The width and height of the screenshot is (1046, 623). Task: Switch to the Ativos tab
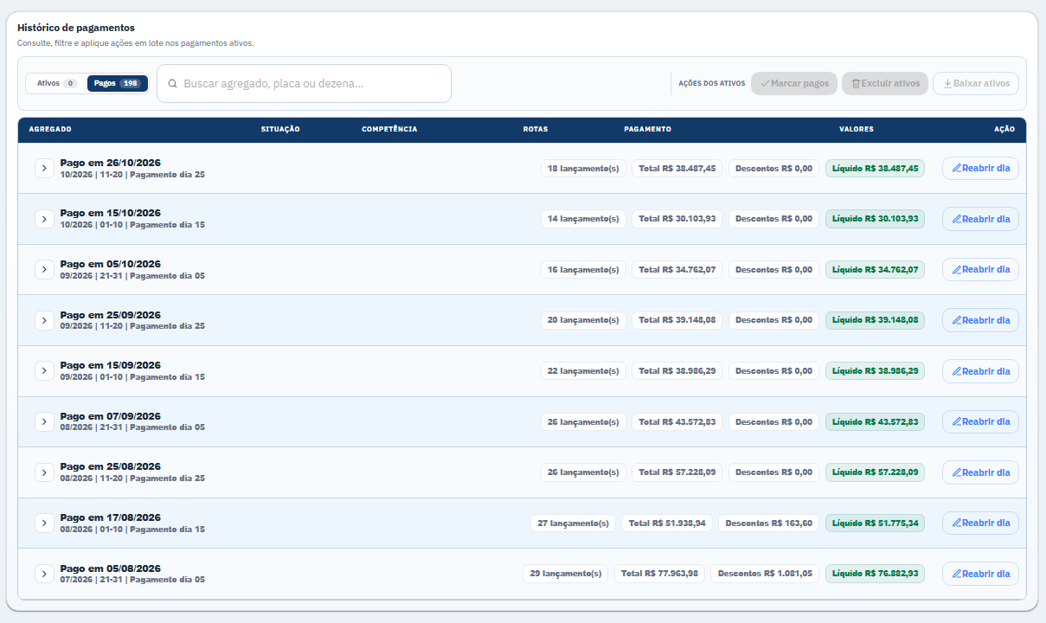pyautogui.click(x=56, y=83)
